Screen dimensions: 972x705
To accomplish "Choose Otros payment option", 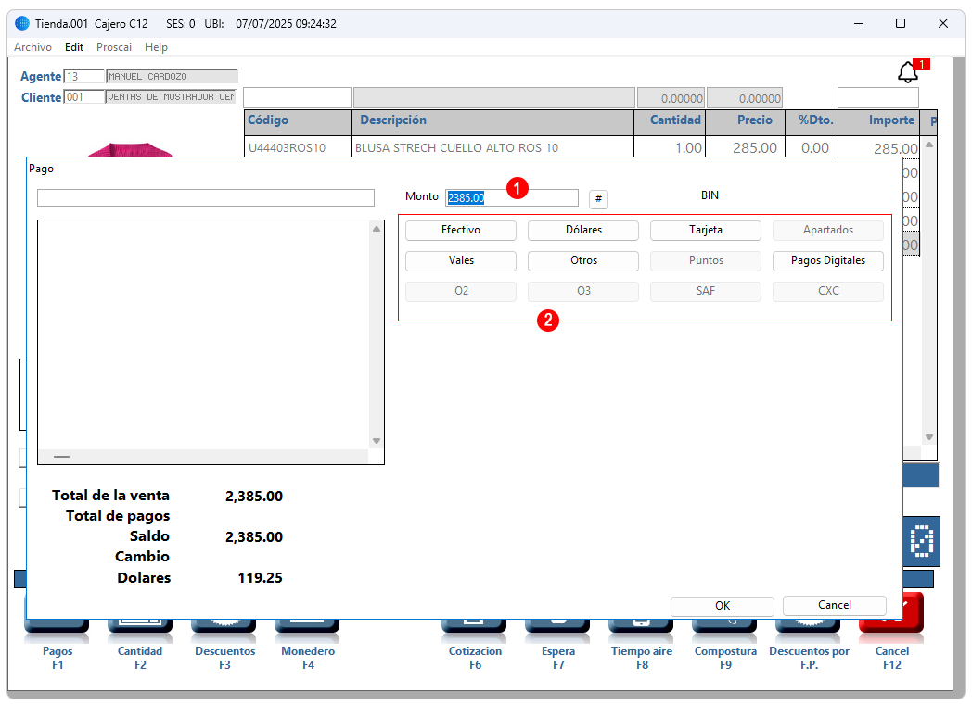I will point(583,260).
